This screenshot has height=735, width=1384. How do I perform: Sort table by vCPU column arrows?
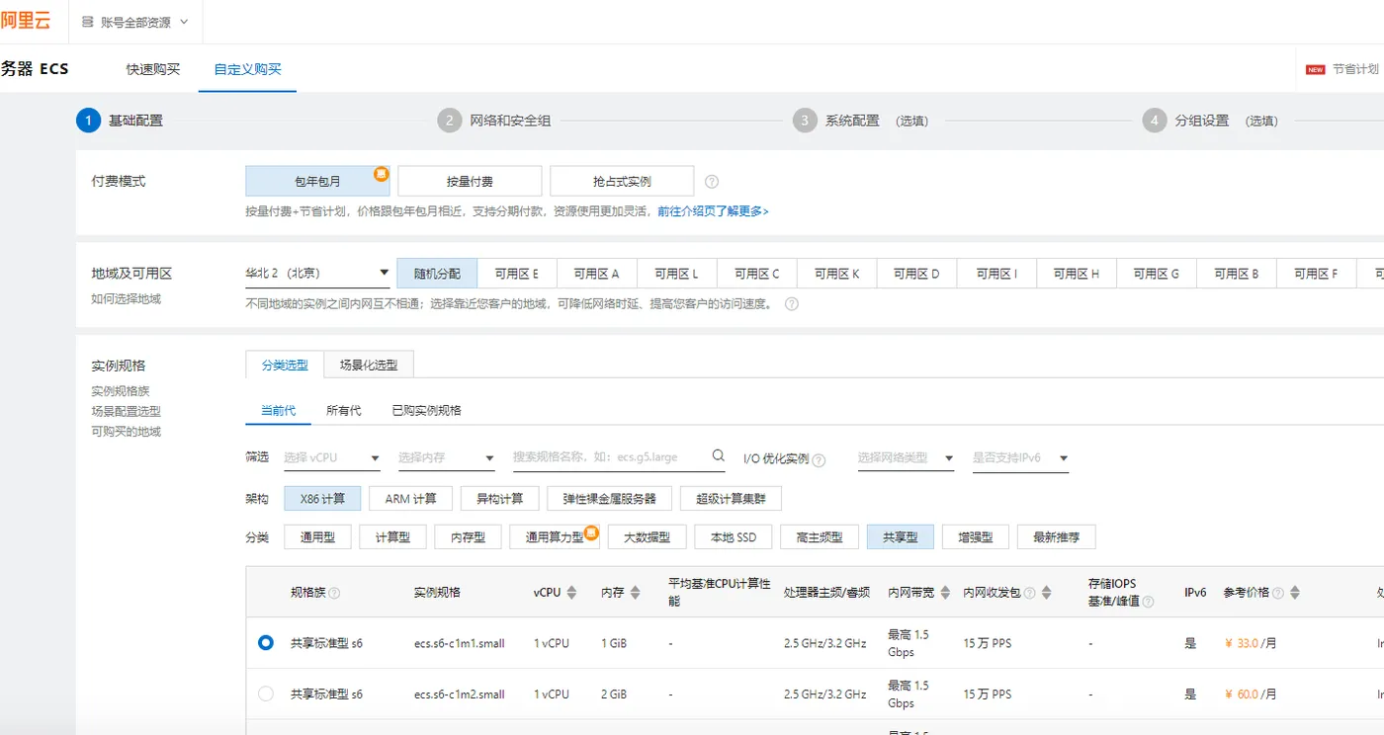click(571, 593)
